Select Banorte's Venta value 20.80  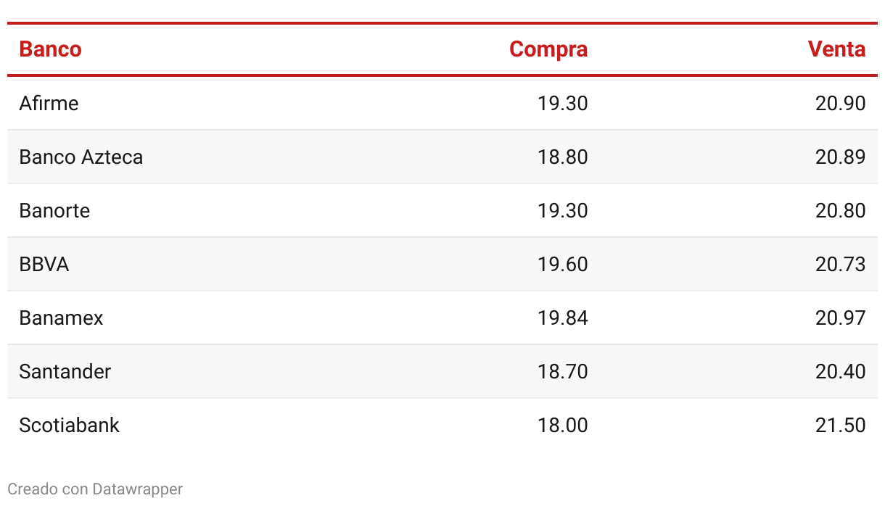pos(841,211)
